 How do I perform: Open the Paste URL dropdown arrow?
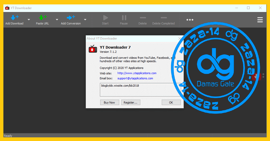click(57, 20)
